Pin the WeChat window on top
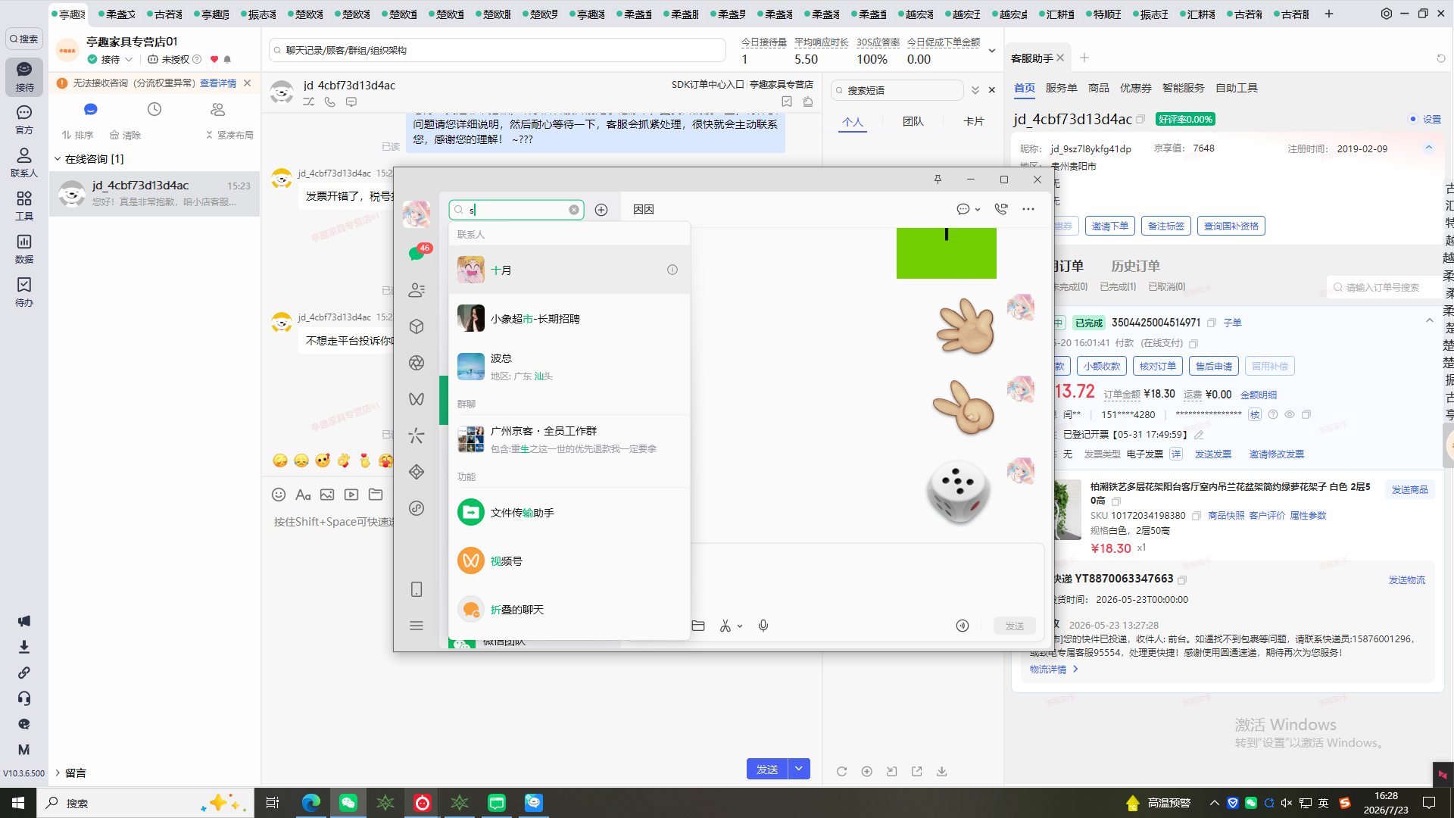 click(938, 180)
